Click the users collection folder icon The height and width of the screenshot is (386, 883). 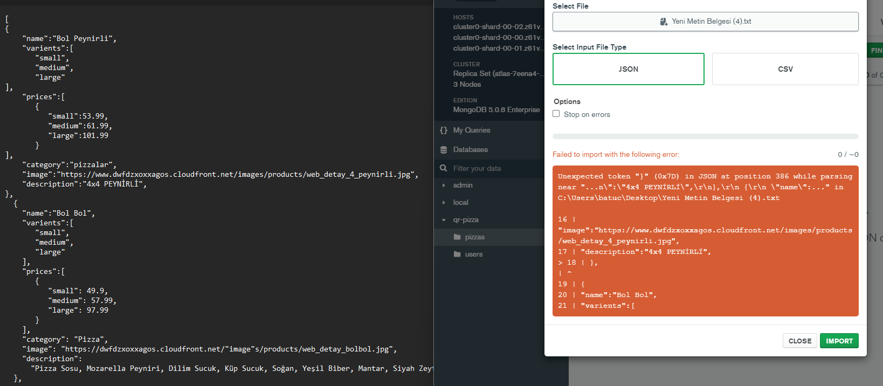pos(457,254)
